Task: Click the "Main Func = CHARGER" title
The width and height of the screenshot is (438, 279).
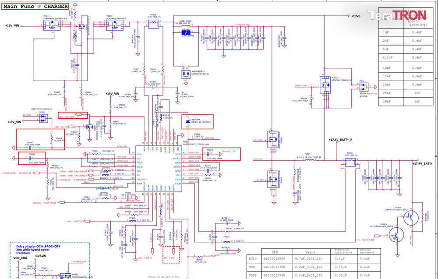Action: [x=35, y=7]
